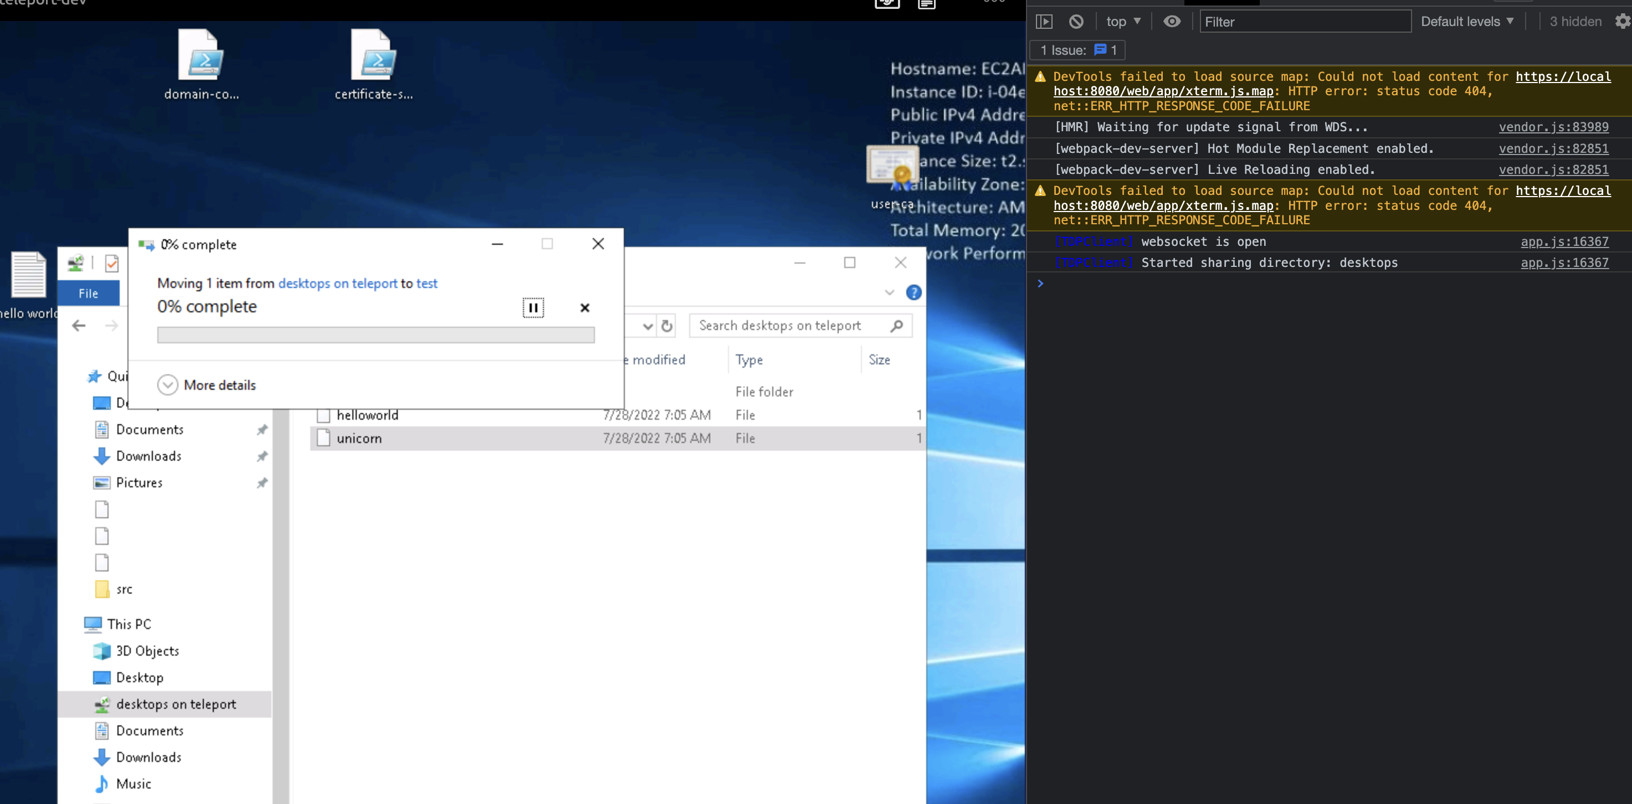Show the DevTools console sidebar
The height and width of the screenshot is (804, 1632).
[1044, 22]
